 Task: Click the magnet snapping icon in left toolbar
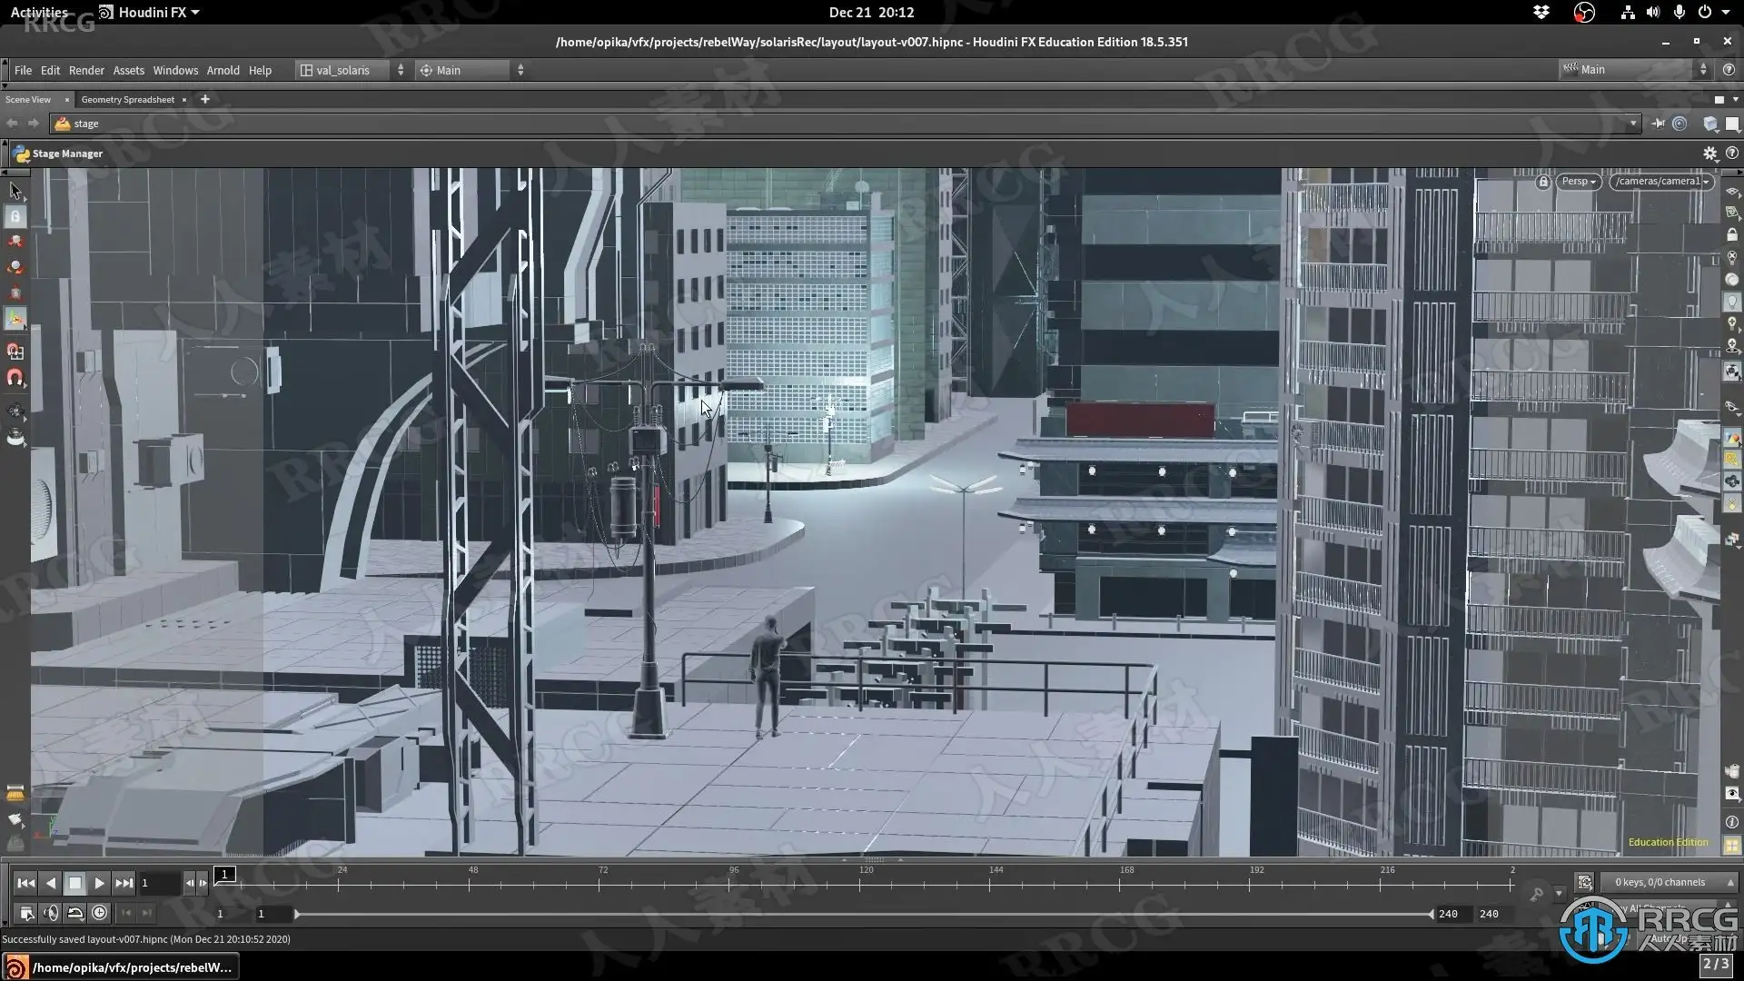[15, 378]
